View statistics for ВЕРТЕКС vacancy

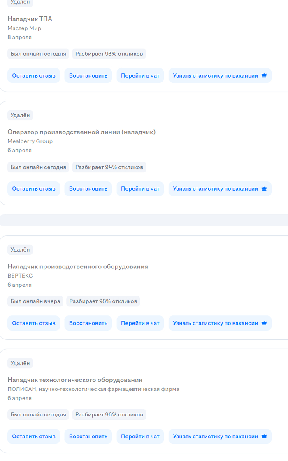click(220, 323)
